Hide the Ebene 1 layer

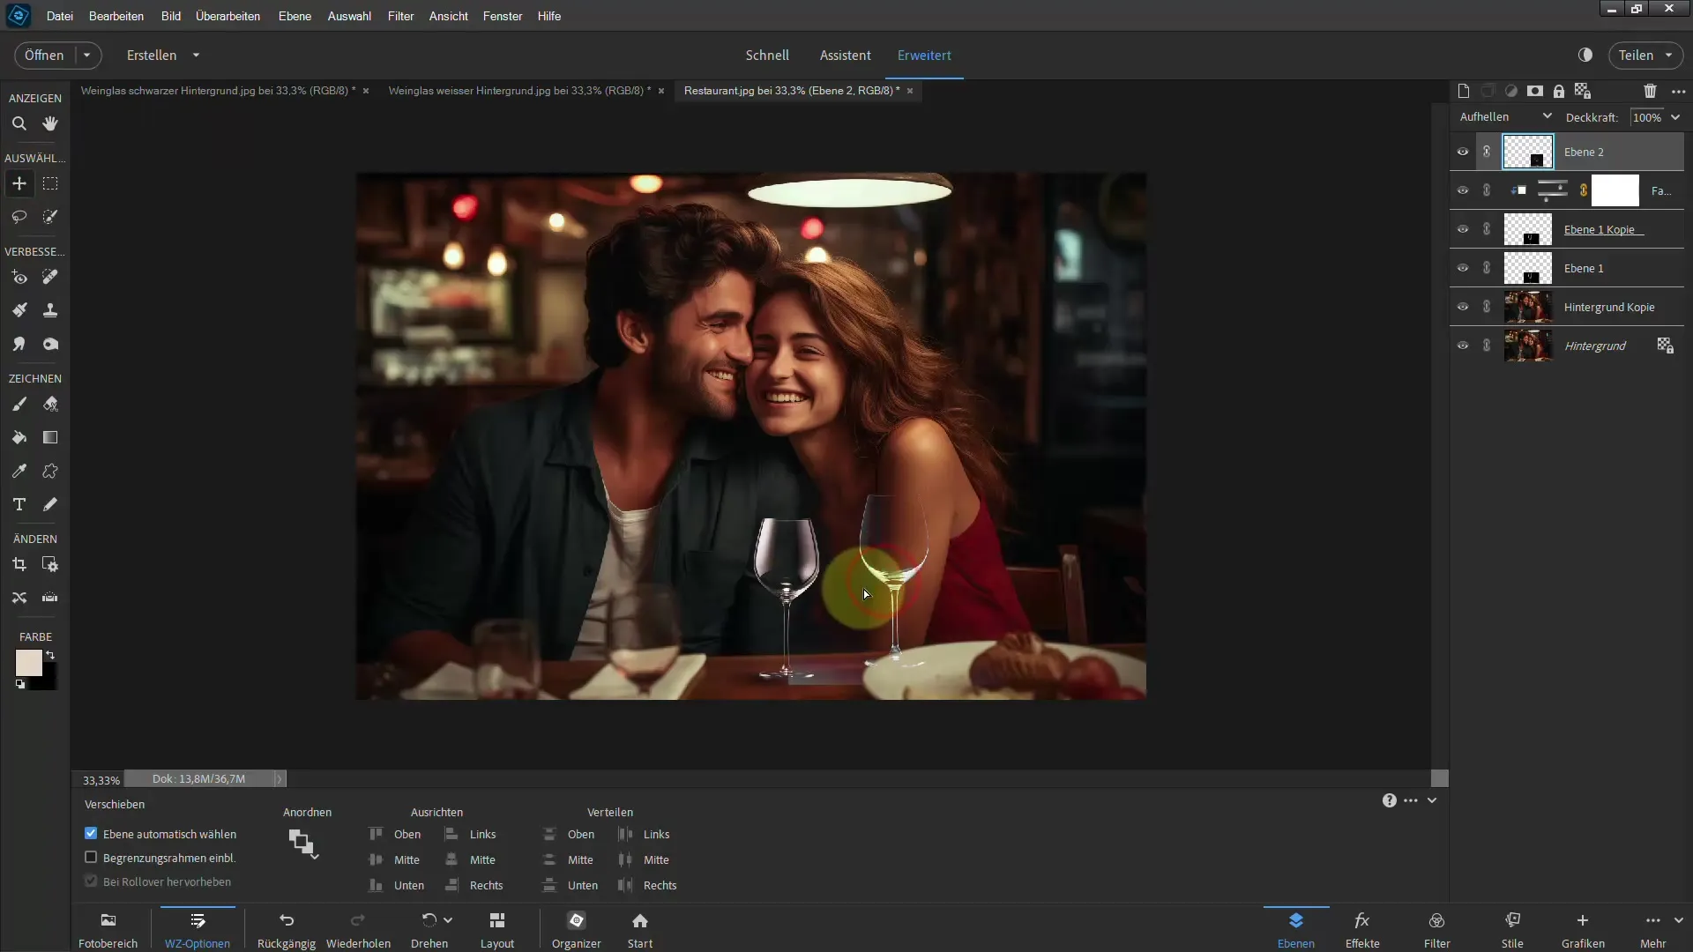(1463, 268)
